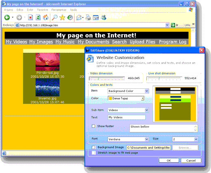Click the browser scrollbar up arrow

point(193,31)
